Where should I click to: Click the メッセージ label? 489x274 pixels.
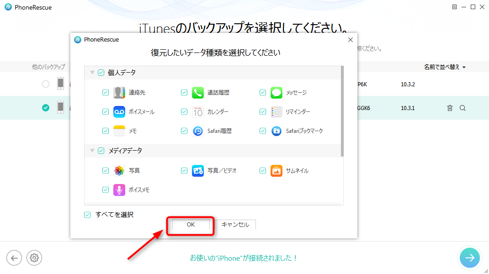tap(296, 93)
